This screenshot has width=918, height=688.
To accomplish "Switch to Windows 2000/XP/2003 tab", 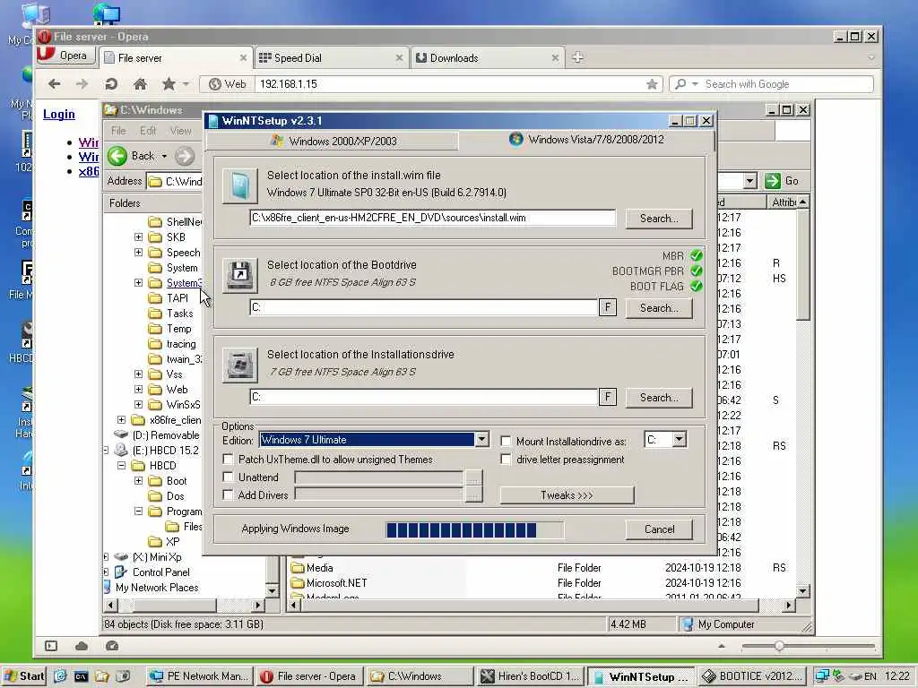I will [x=333, y=141].
